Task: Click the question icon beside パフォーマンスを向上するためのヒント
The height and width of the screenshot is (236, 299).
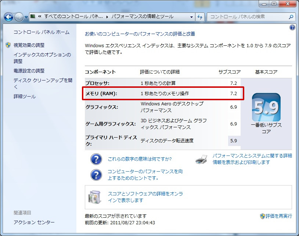Action: tap(96, 175)
